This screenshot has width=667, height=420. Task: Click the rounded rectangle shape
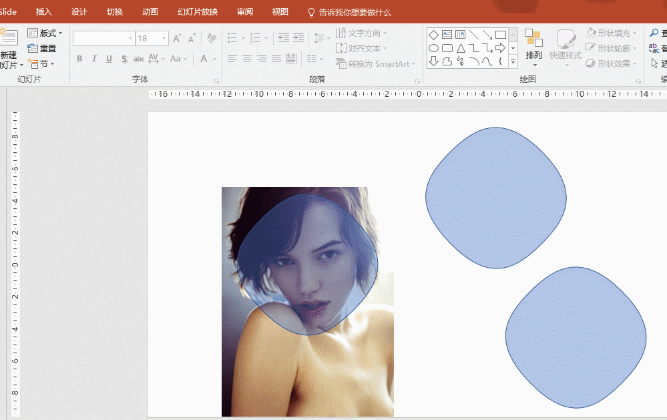[x=447, y=48]
